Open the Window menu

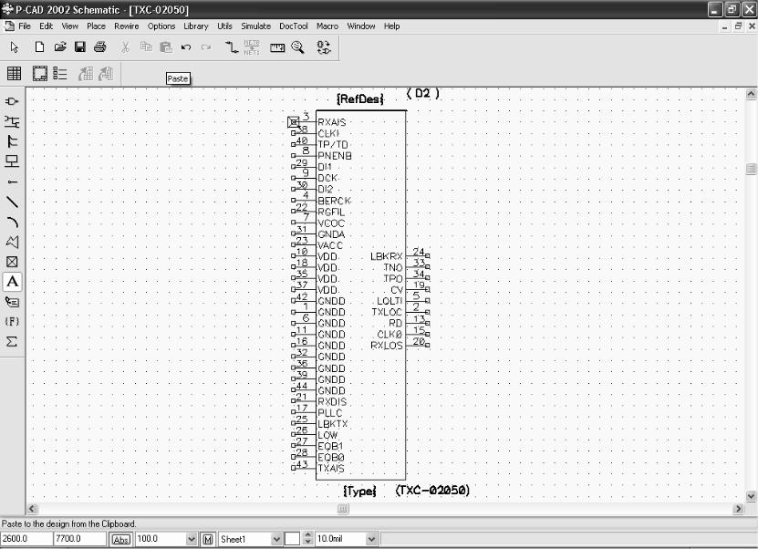[360, 26]
